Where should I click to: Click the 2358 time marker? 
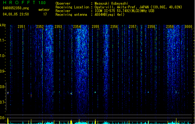click(151, 26)
